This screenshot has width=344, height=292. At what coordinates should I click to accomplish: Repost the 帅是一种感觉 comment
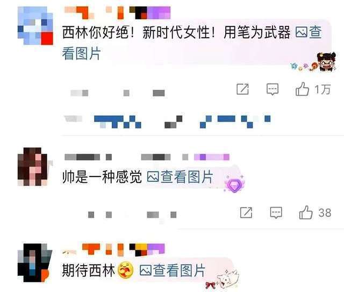[246, 212]
